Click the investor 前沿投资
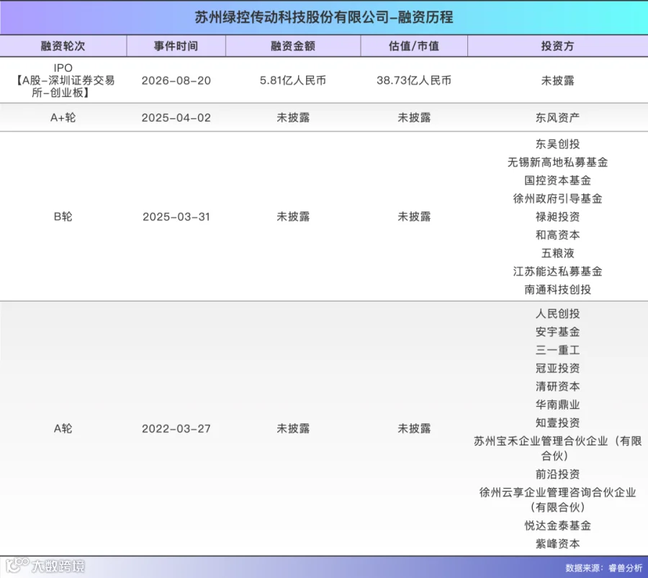648x578 pixels. pos(557,474)
